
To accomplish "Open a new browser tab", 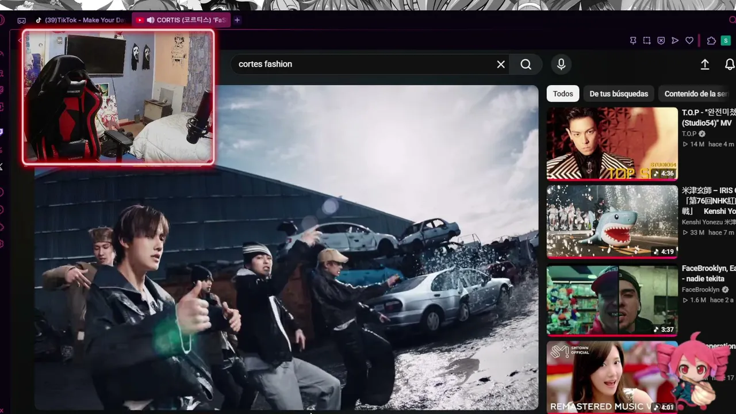I will pos(237,20).
